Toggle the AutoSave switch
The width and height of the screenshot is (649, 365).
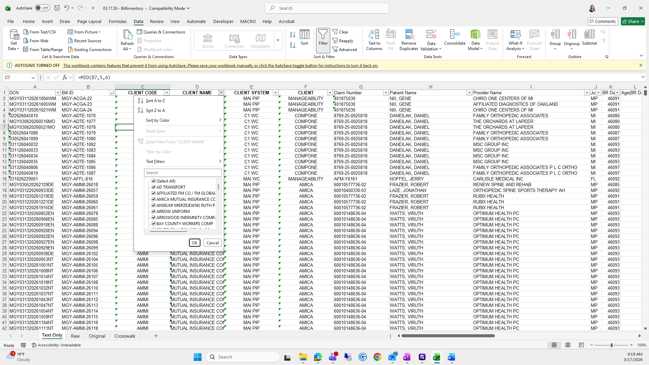coord(42,8)
